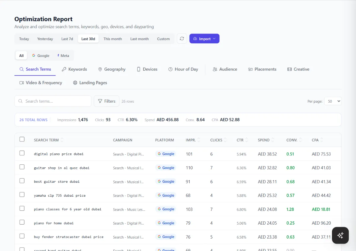
Task: Check the best guitar store dubai row
Action: 22,181
